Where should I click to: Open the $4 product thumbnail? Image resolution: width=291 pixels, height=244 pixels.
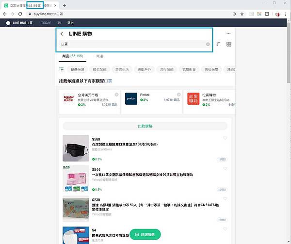pyautogui.click(x=76, y=235)
